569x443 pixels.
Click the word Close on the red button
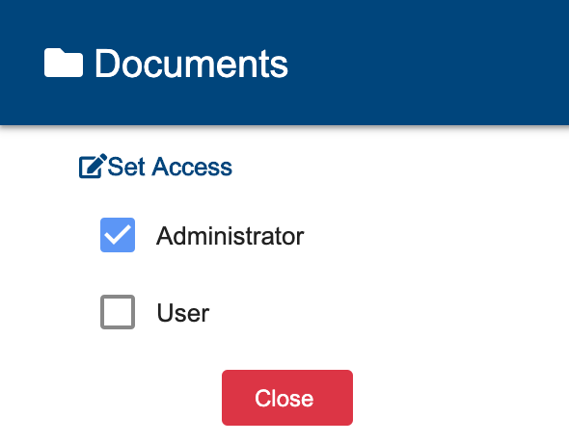(284, 398)
